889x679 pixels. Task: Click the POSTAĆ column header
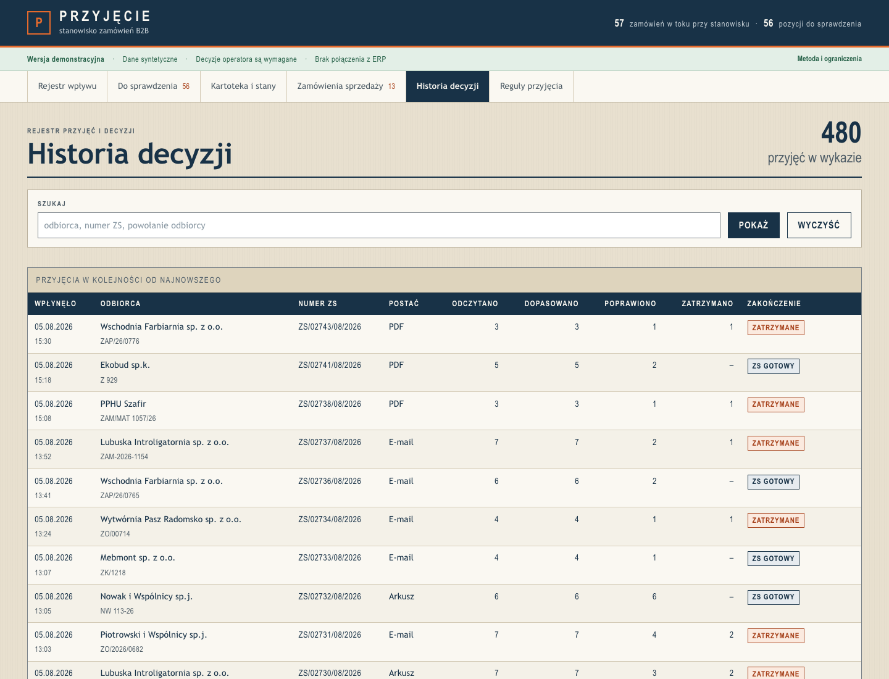click(x=404, y=304)
